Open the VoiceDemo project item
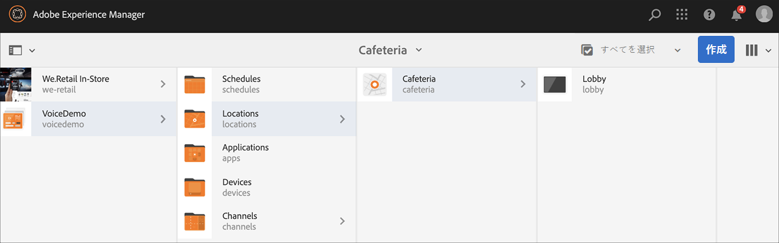Screen dimensions: 779x243 point(64,118)
